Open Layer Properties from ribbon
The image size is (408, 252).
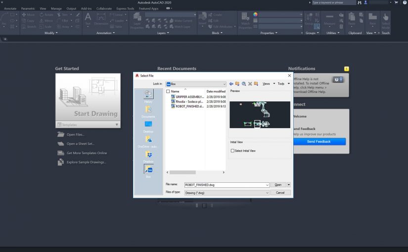[137, 20]
